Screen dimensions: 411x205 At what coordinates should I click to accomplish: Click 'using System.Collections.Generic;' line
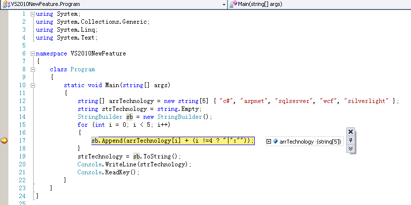pyautogui.click(x=93, y=22)
